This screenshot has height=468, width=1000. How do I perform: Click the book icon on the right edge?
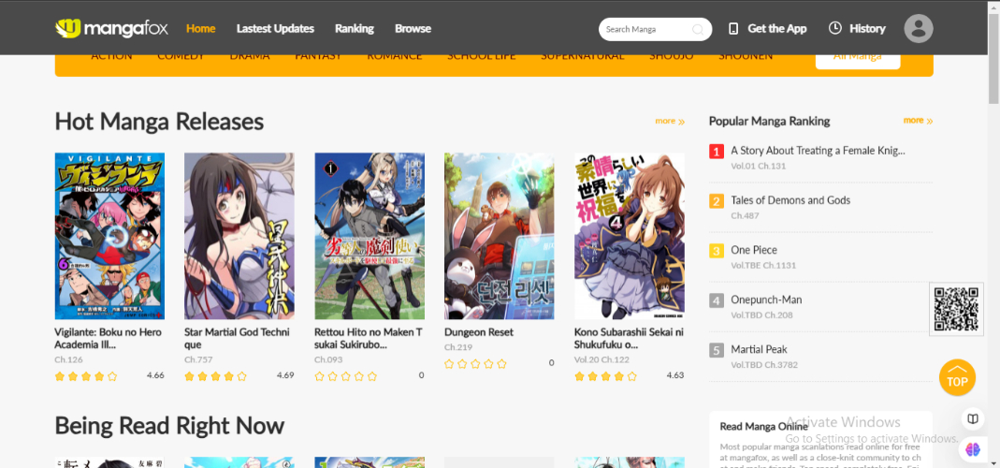click(x=973, y=418)
